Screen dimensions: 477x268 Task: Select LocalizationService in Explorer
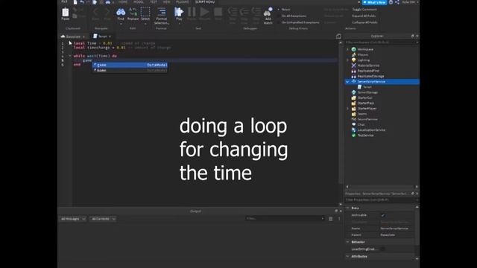[x=371, y=130]
